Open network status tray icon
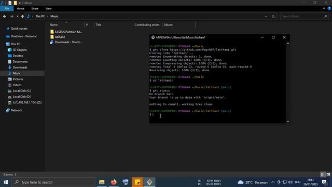The width and height of the screenshot is (332, 187). point(285,182)
